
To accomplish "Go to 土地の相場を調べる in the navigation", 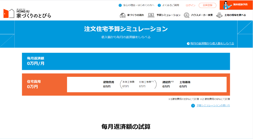I will pos(235,15).
